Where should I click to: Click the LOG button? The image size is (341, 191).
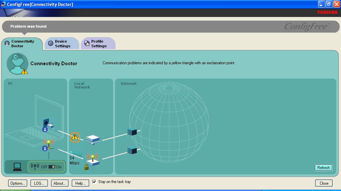click(39, 183)
